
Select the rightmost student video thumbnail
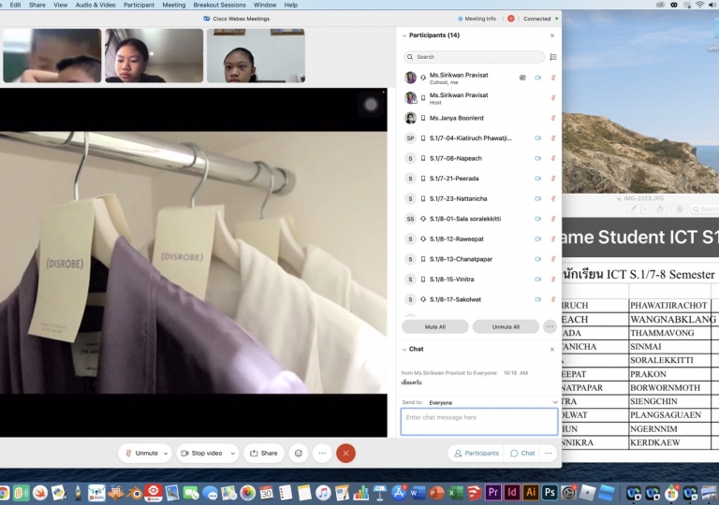point(256,55)
